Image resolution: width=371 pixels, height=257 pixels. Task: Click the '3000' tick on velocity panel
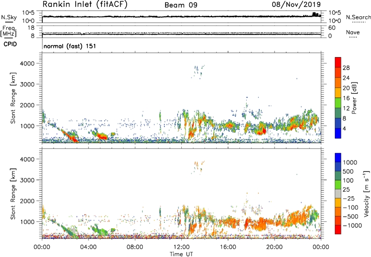27,180
